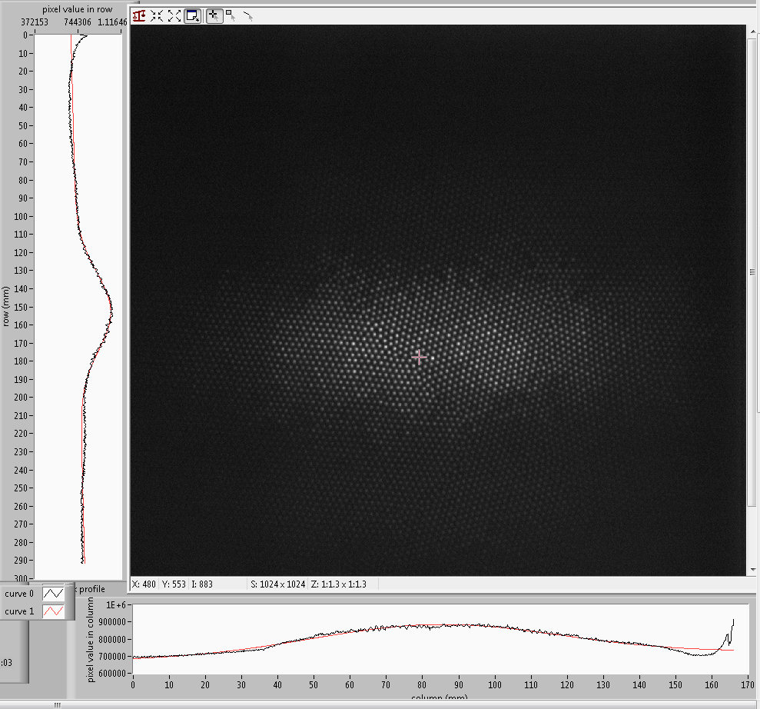Click the curve 1 legend label
This screenshot has height=709, width=760.
(x=19, y=611)
